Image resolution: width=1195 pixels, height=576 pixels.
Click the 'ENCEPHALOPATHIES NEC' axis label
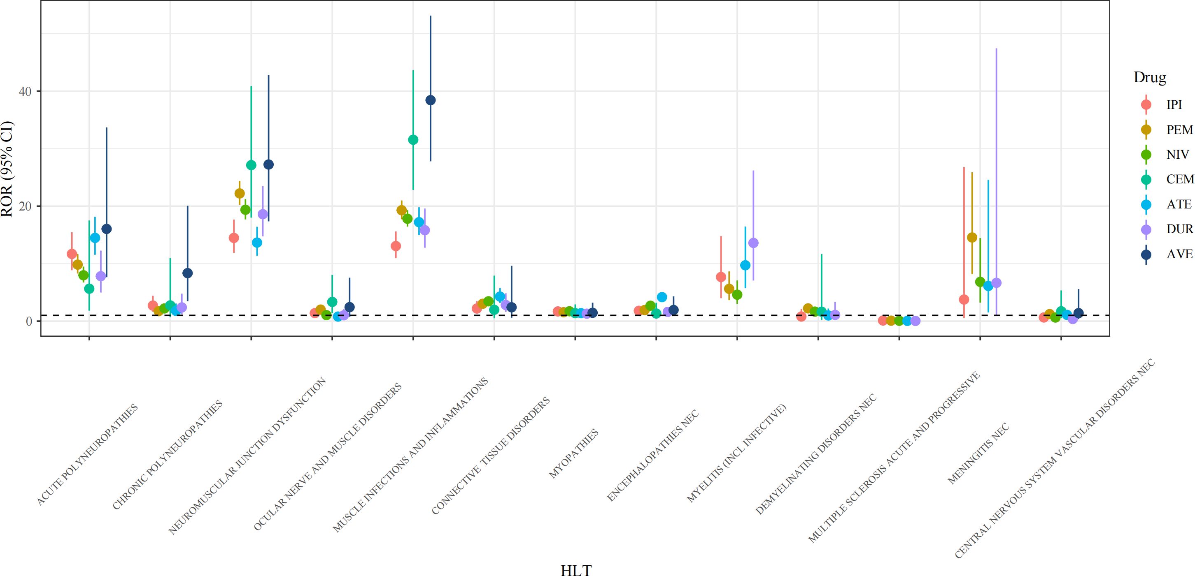(653, 456)
